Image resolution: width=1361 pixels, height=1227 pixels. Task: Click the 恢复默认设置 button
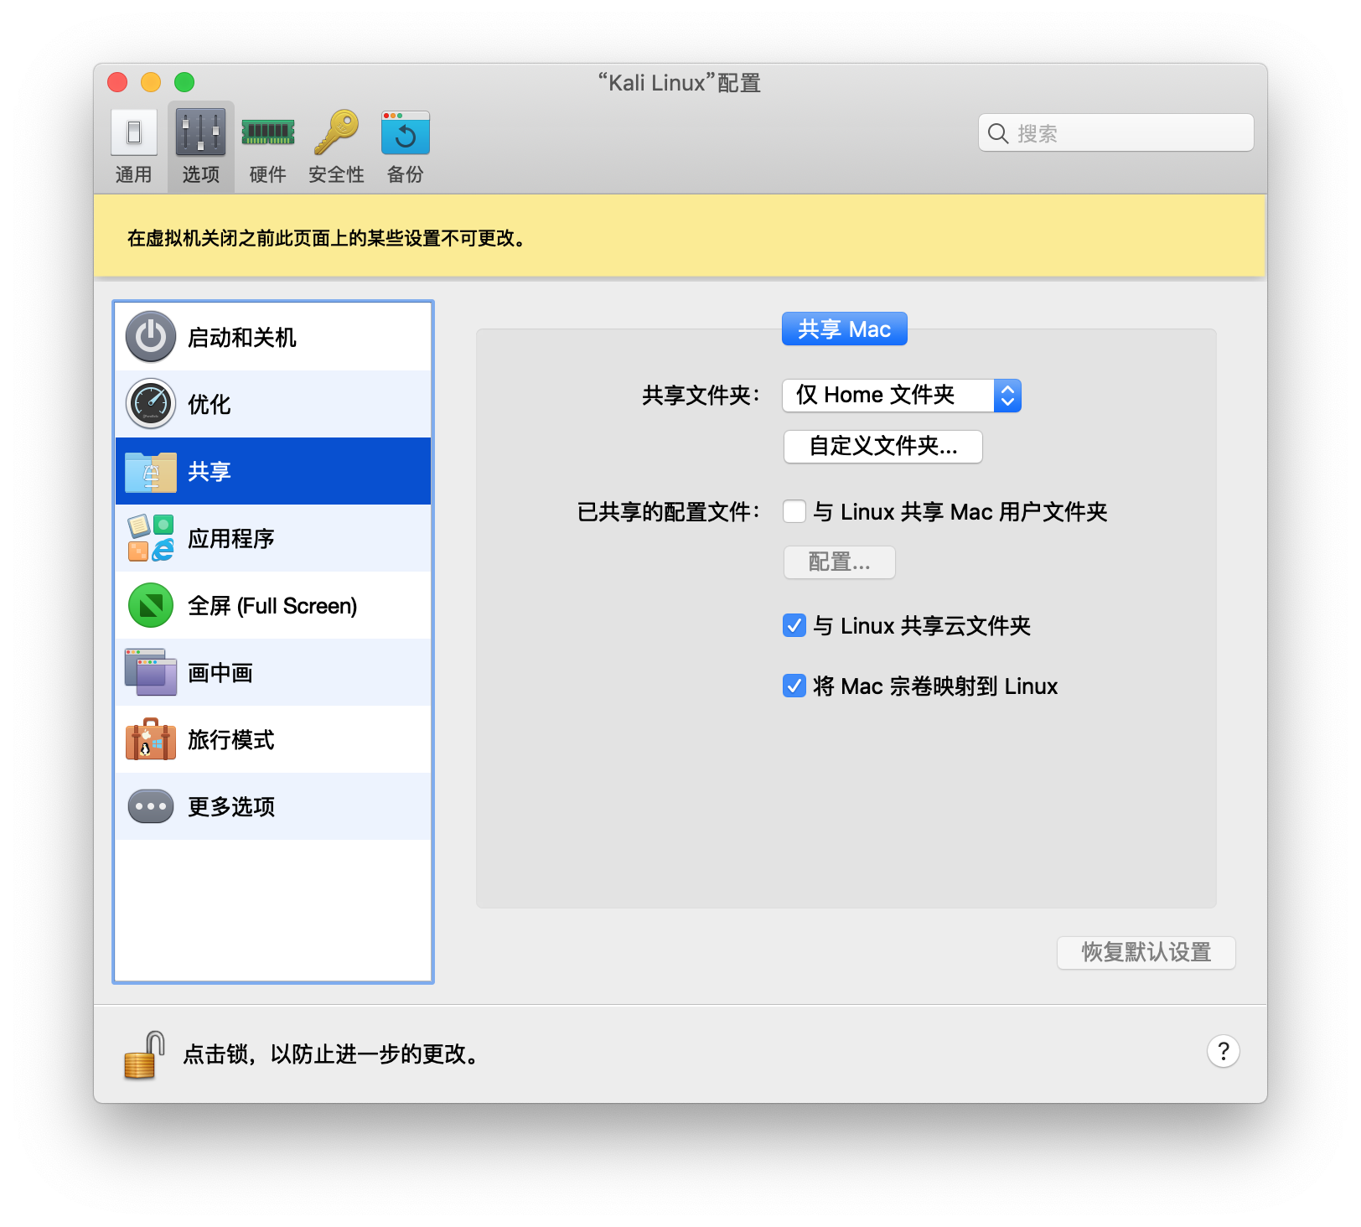pyautogui.click(x=1146, y=952)
